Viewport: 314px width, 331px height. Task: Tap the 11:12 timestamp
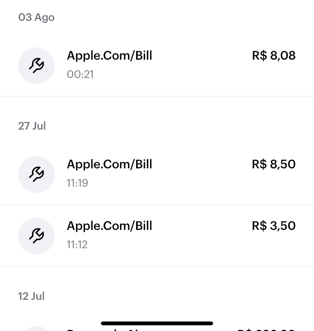click(77, 245)
